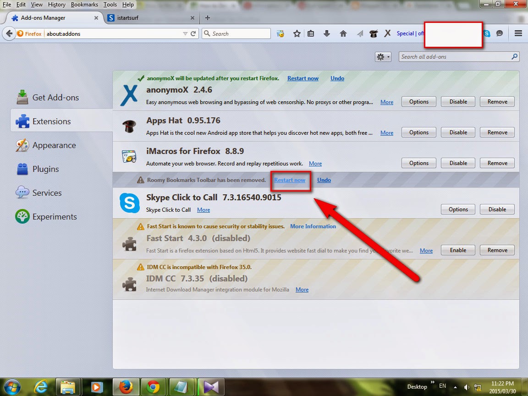Close the istartsurf tab
Viewport: 528px width, 396px height.
(192, 18)
